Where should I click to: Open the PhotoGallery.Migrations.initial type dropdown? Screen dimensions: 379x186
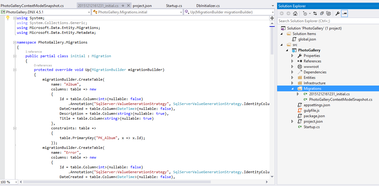[137, 12]
